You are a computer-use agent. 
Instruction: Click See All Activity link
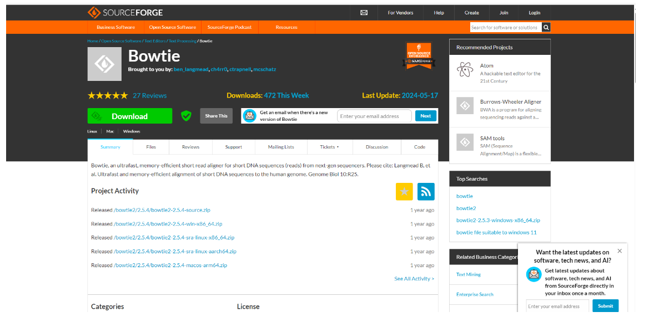414,279
